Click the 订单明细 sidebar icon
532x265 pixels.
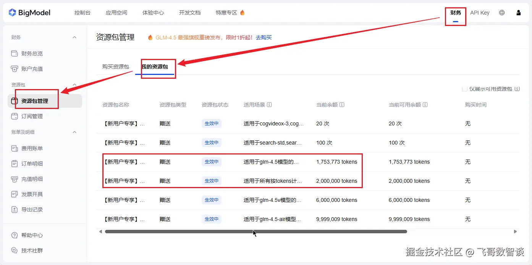coord(15,164)
